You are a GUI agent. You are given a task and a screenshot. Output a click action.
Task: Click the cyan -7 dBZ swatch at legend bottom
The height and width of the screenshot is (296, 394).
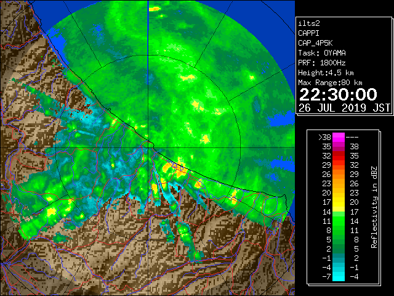[339, 276]
